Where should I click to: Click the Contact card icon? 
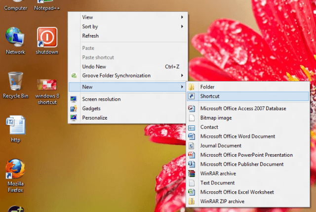(192, 127)
